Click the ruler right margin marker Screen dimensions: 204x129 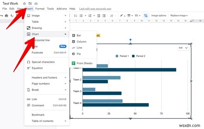click(191, 21)
